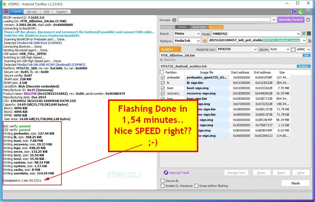Image resolution: width=315 pixels, height=202 pixels.
Task: Click the Write button
Action: (300, 173)
